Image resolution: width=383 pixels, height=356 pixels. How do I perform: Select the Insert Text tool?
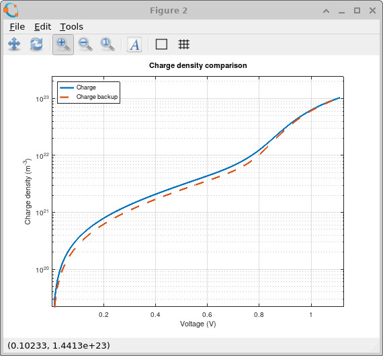tap(134, 44)
